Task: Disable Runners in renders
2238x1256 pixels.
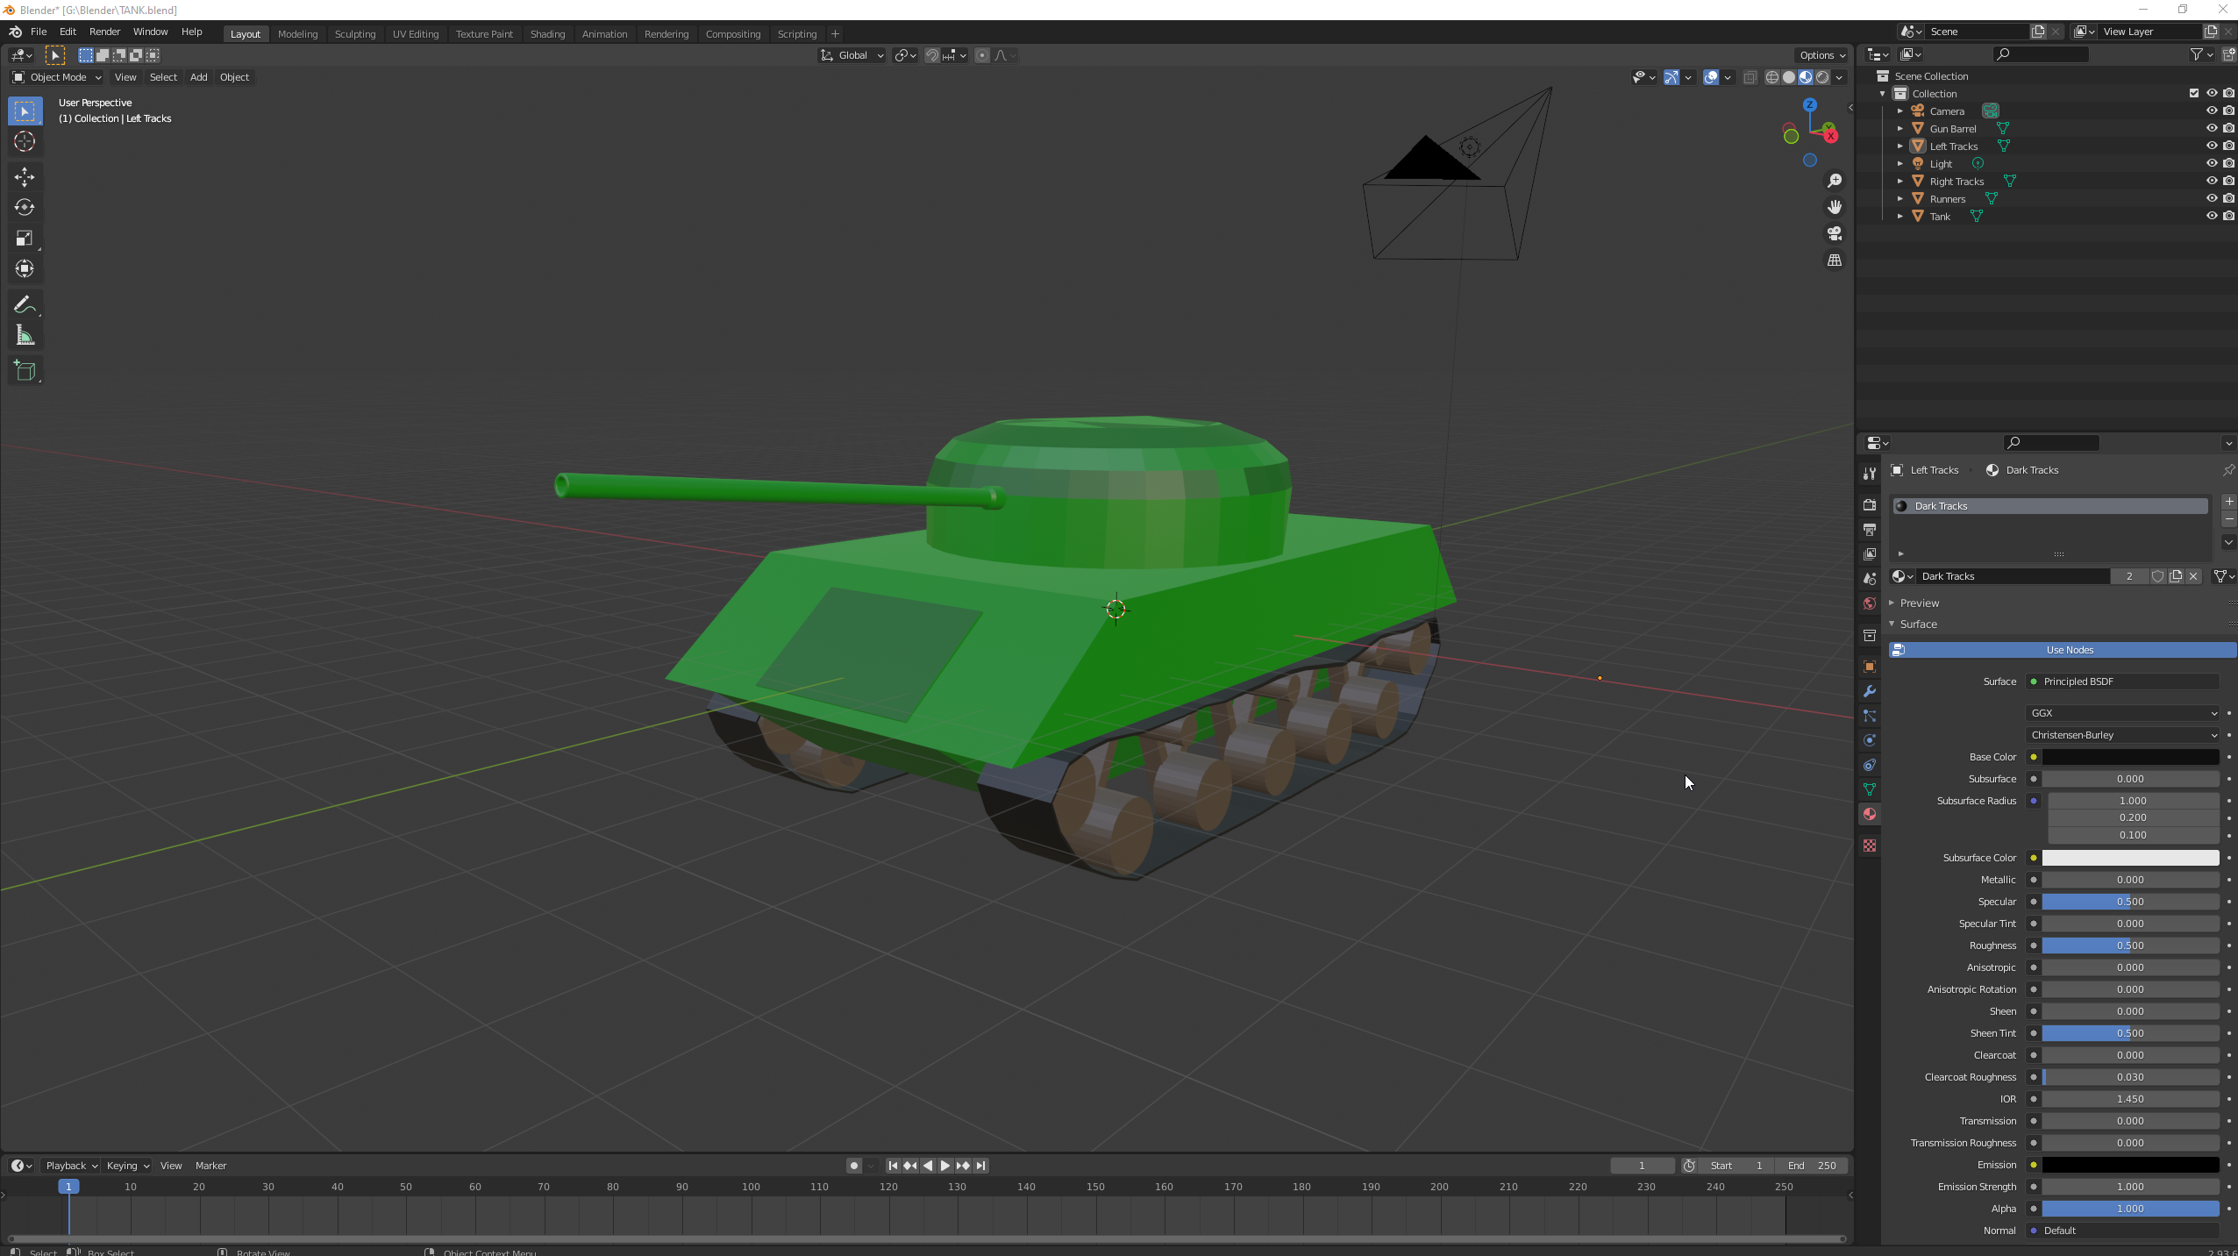Action: pyautogui.click(x=2228, y=198)
